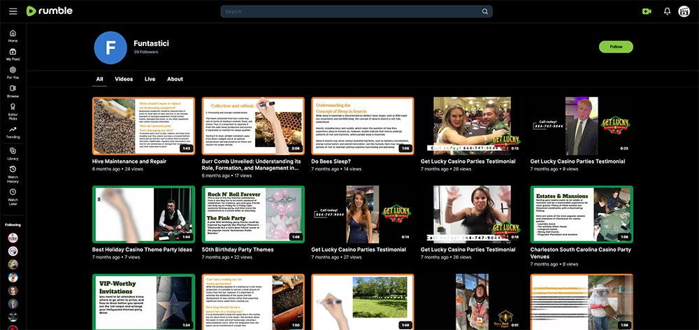Open second followed channel avatar in sidebar
Viewport: 699px width, 330px height.
(x=13, y=251)
